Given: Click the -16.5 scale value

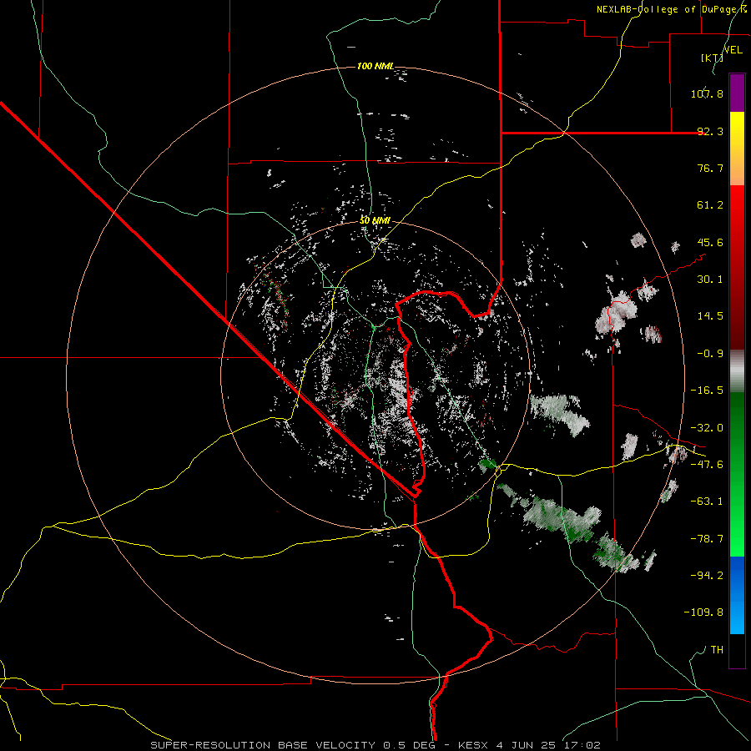Looking at the screenshot, I should [707, 391].
